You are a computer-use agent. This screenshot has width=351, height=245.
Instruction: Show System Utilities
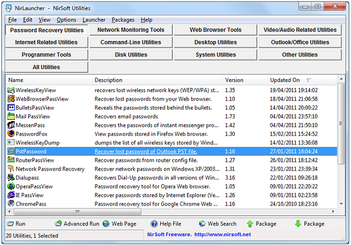tap(216, 55)
